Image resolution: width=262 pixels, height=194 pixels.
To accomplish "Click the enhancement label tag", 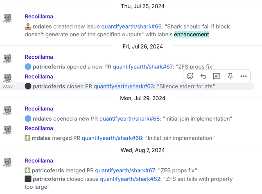I will [x=191, y=35].
